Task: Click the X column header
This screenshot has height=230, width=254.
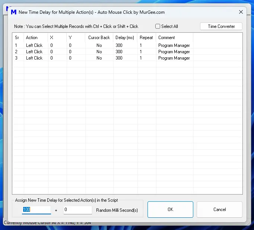Action: tap(57, 38)
